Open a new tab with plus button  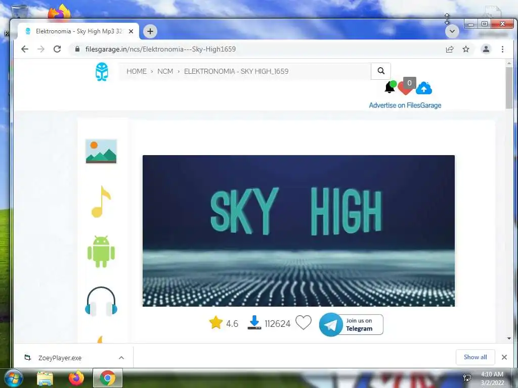click(150, 31)
